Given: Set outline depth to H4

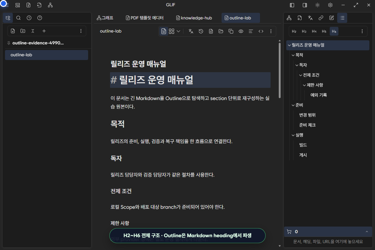Looking at the screenshot, I should coord(314,31).
